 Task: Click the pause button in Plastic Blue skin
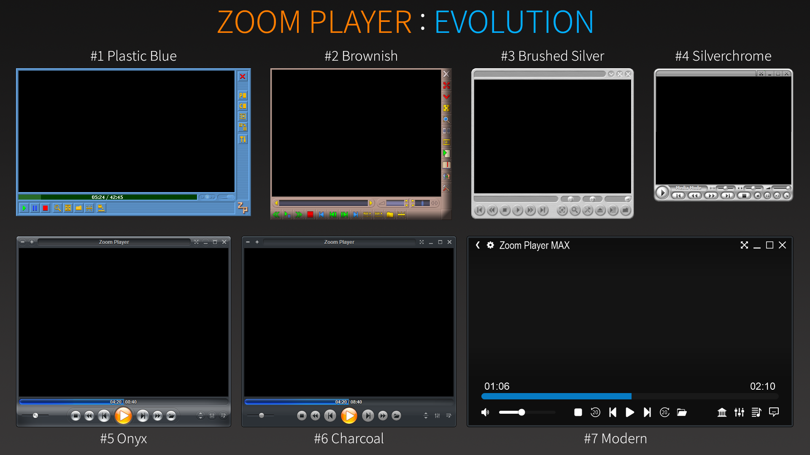pos(35,208)
